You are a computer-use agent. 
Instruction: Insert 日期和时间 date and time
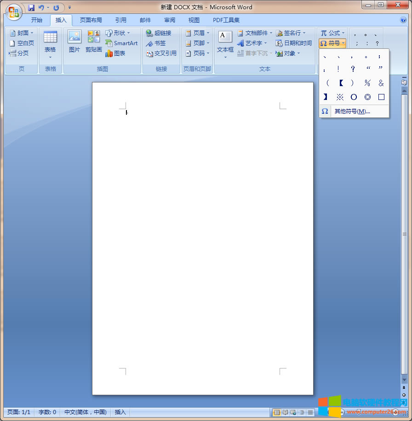[294, 43]
